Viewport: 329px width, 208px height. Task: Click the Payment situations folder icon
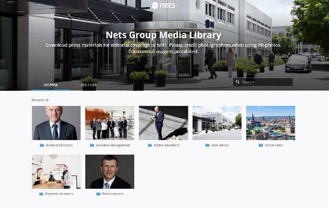pyautogui.click(x=41, y=194)
